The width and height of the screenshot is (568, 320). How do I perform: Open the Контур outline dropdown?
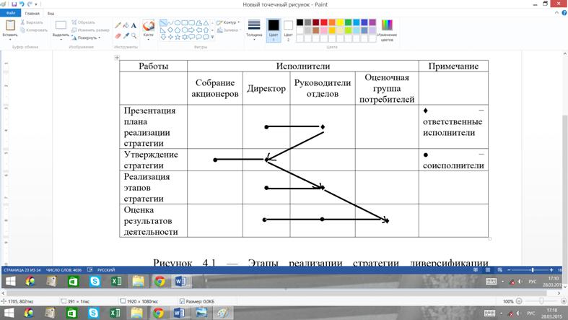point(228,22)
